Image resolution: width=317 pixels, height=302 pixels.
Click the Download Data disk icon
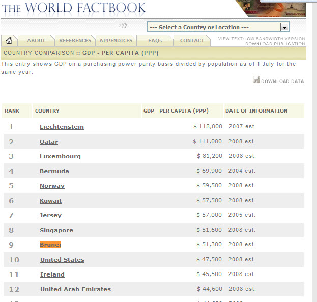coord(256,80)
